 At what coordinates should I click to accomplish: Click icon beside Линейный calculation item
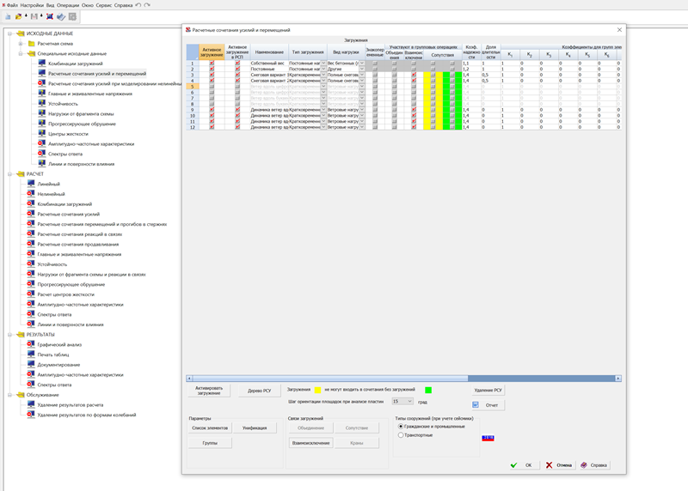tap(31, 184)
